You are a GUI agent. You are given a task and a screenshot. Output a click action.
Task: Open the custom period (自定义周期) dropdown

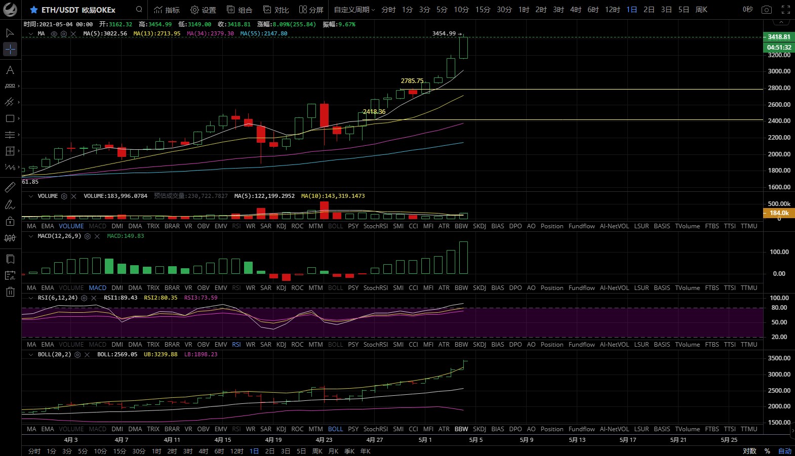tap(354, 10)
